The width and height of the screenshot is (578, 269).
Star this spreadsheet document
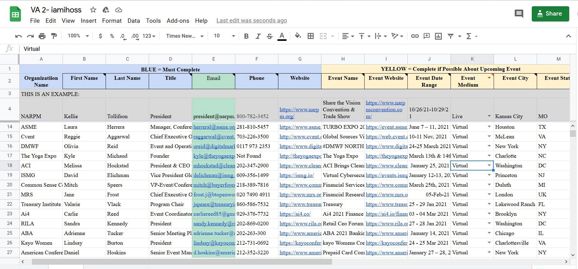pos(93,10)
